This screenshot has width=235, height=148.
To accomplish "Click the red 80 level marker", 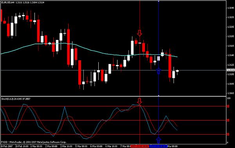I will 228,106.
